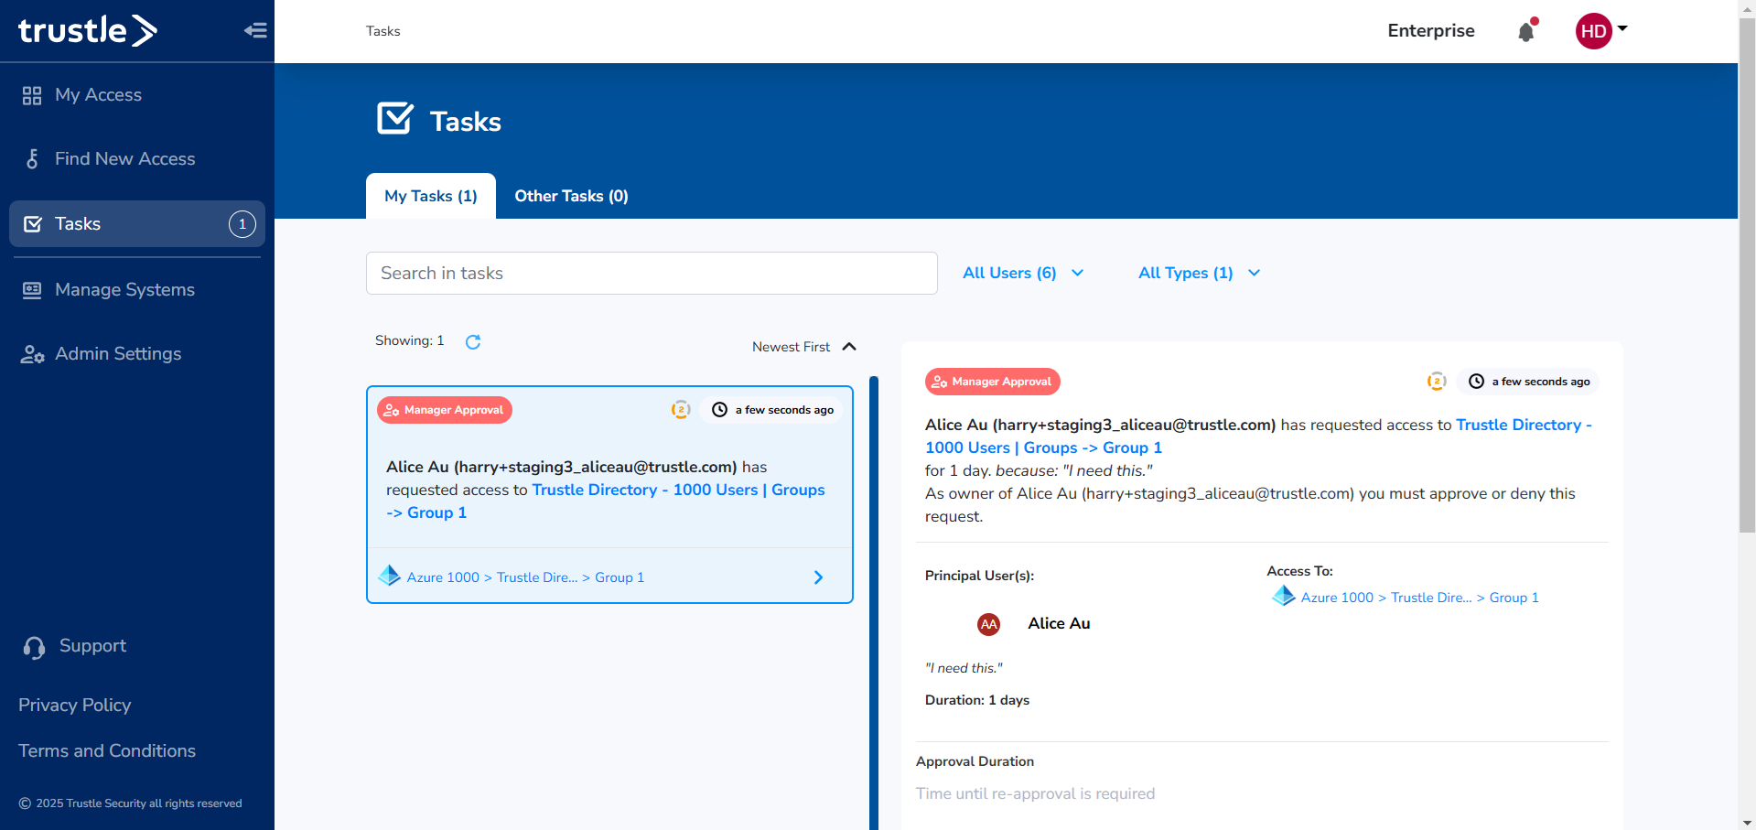Switch to the My Tasks (1) tab
The image size is (1756, 830).
pyautogui.click(x=431, y=196)
